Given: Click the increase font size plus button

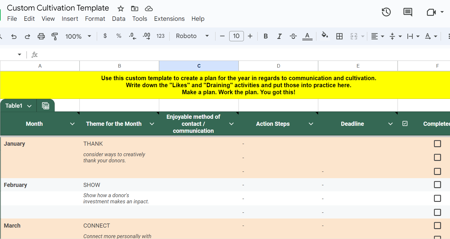Looking at the screenshot, I should point(250,36).
